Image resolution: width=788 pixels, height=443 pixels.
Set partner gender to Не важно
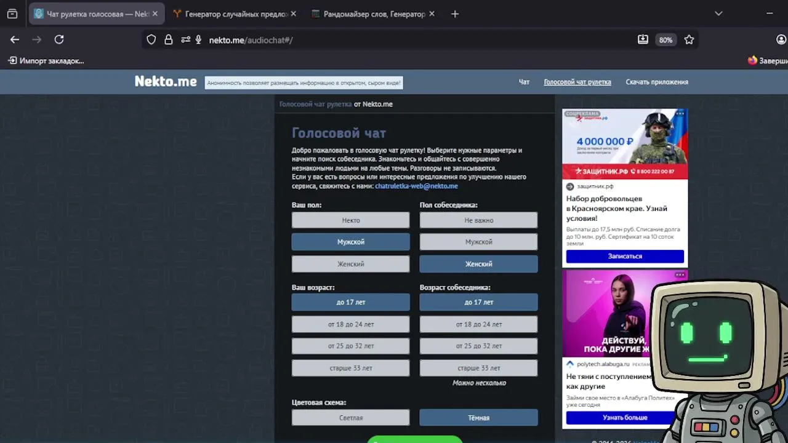[x=478, y=220]
